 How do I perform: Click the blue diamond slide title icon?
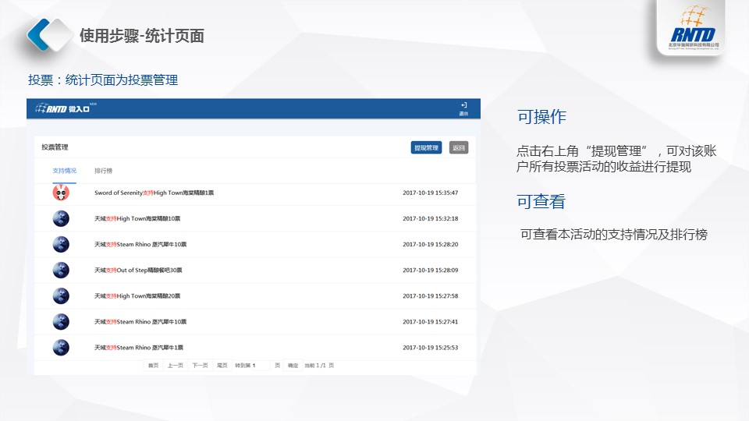(x=48, y=34)
